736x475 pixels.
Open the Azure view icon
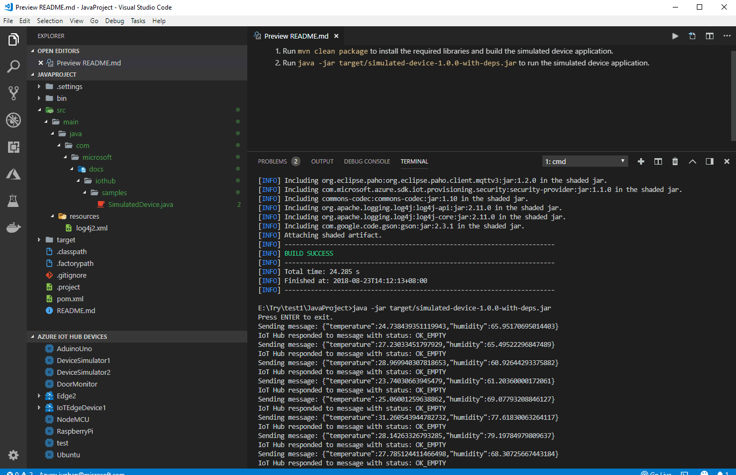coord(13,174)
